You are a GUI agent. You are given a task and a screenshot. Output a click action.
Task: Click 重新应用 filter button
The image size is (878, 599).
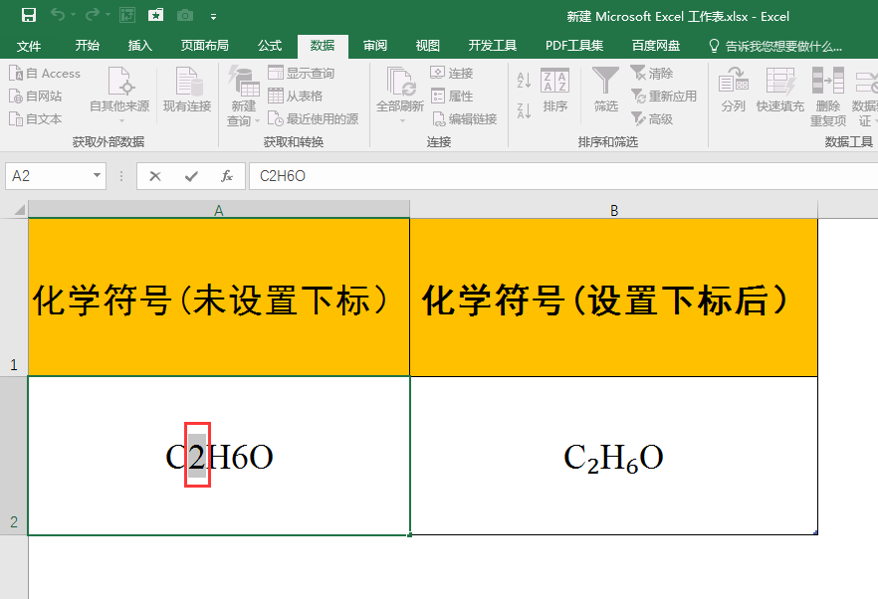tap(664, 97)
